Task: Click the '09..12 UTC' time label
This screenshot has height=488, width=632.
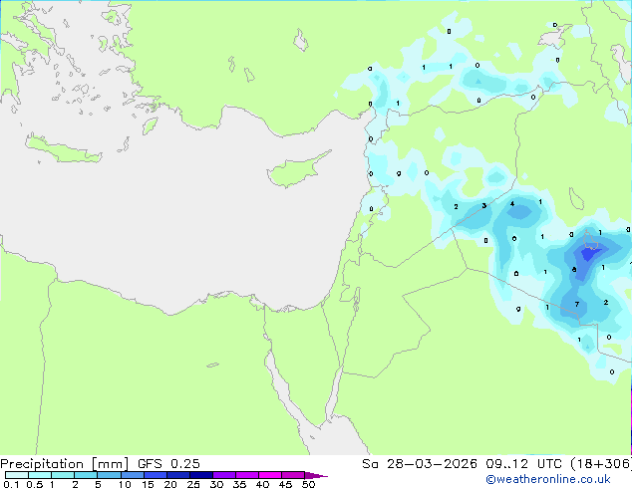Action: (x=523, y=464)
